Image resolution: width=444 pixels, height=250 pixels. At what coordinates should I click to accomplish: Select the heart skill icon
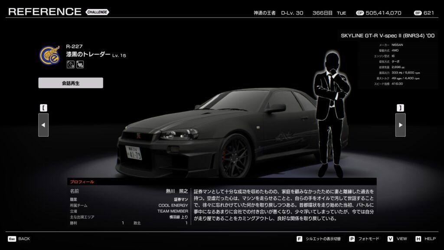click(80, 64)
